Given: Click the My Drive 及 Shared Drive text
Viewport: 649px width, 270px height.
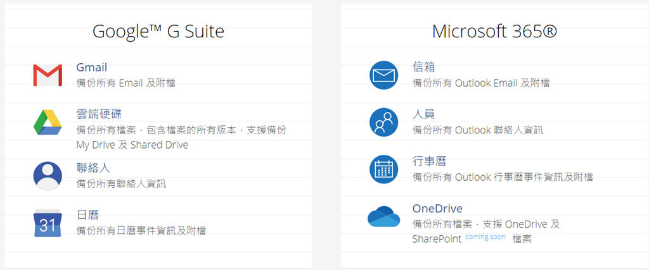Looking at the screenshot, I should (x=132, y=145).
